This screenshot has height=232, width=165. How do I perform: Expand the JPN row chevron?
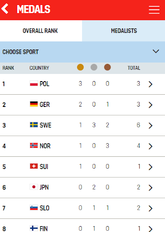150,188
